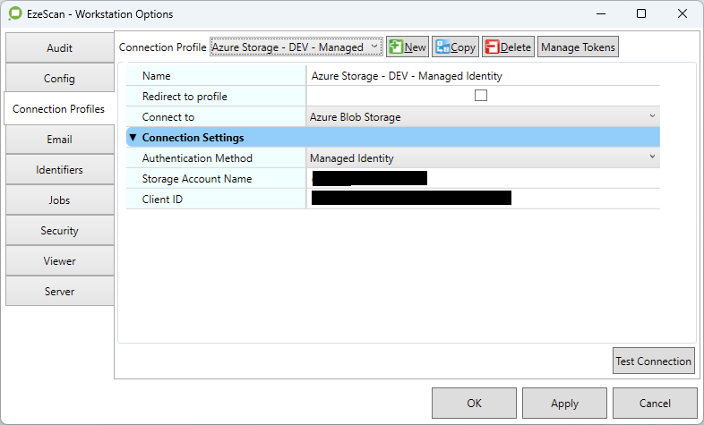Click the Copy profile icon button
Viewport: 704px width, 425px height.
pyautogui.click(x=455, y=47)
